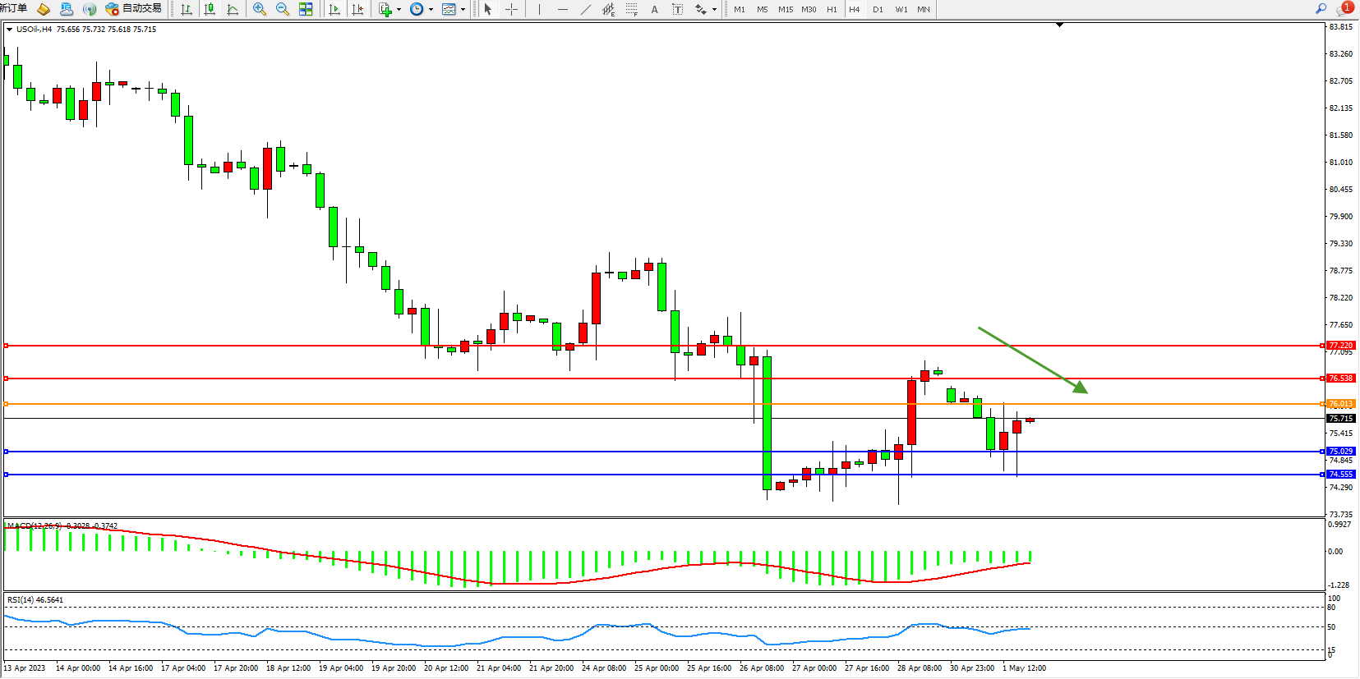Choose the trendline drawing tool
The height and width of the screenshot is (679, 1360).
pyautogui.click(x=585, y=9)
